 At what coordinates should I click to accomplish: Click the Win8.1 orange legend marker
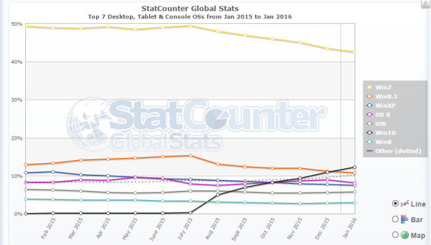click(x=369, y=97)
